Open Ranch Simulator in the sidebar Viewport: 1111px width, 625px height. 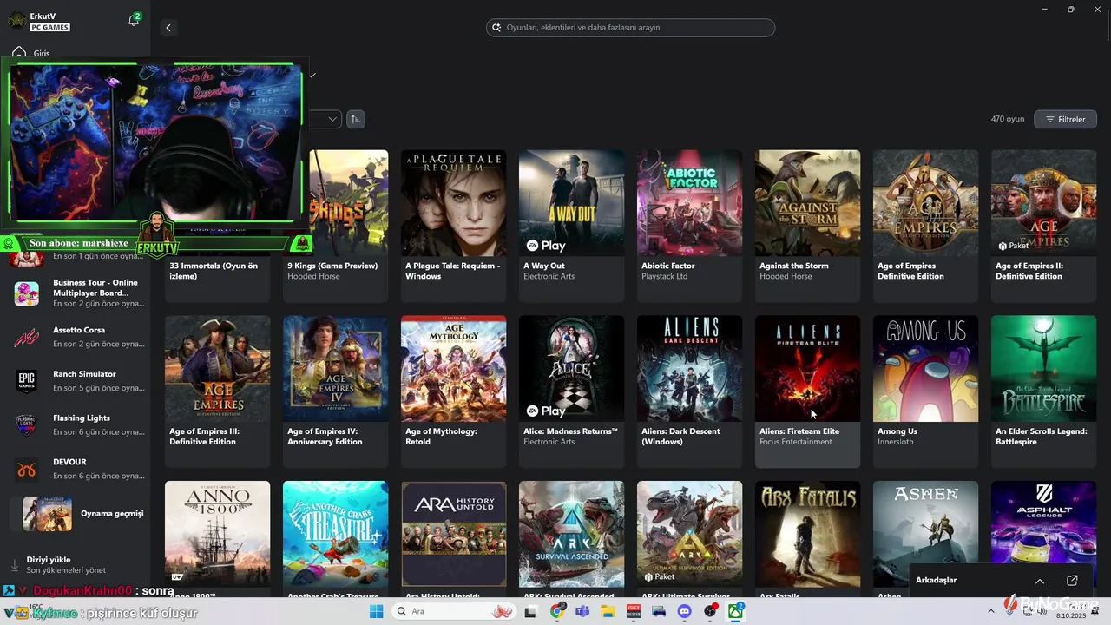click(78, 381)
